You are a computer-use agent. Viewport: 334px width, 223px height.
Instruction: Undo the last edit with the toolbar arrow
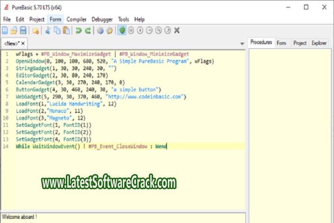pyautogui.click(x=79, y=31)
